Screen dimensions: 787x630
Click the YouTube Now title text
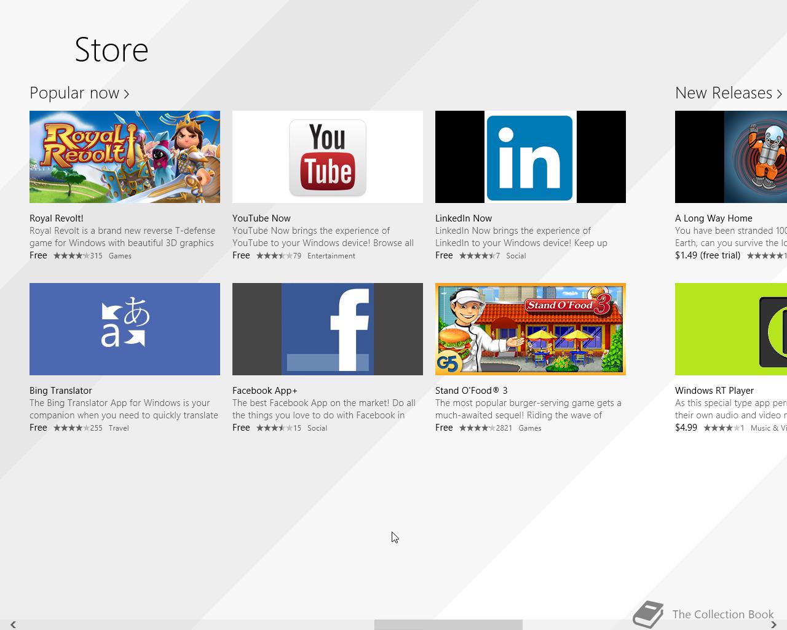point(261,218)
